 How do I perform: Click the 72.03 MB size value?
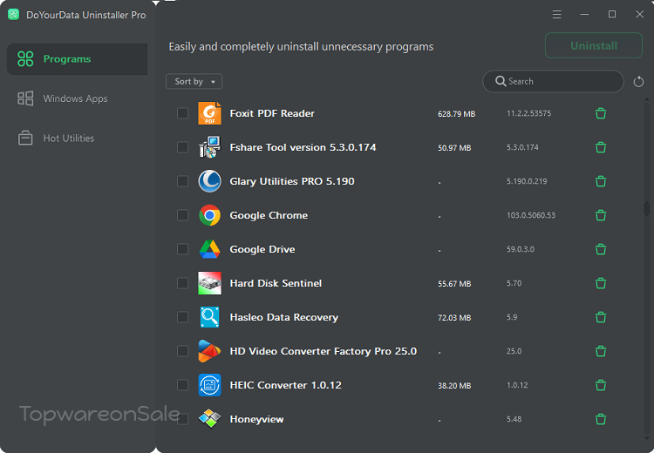[x=454, y=318]
